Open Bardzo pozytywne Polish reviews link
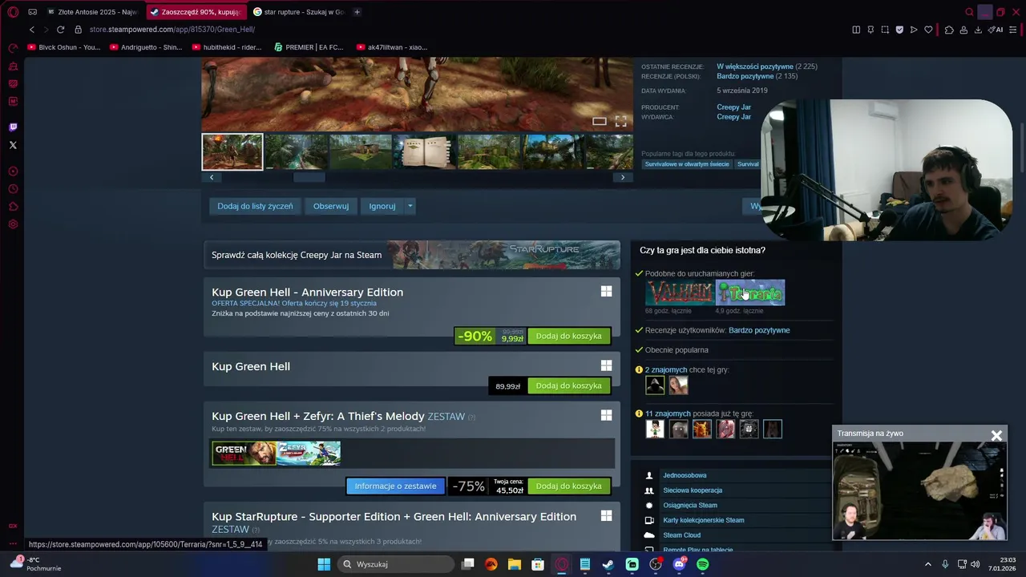The image size is (1026, 577). [x=745, y=76]
